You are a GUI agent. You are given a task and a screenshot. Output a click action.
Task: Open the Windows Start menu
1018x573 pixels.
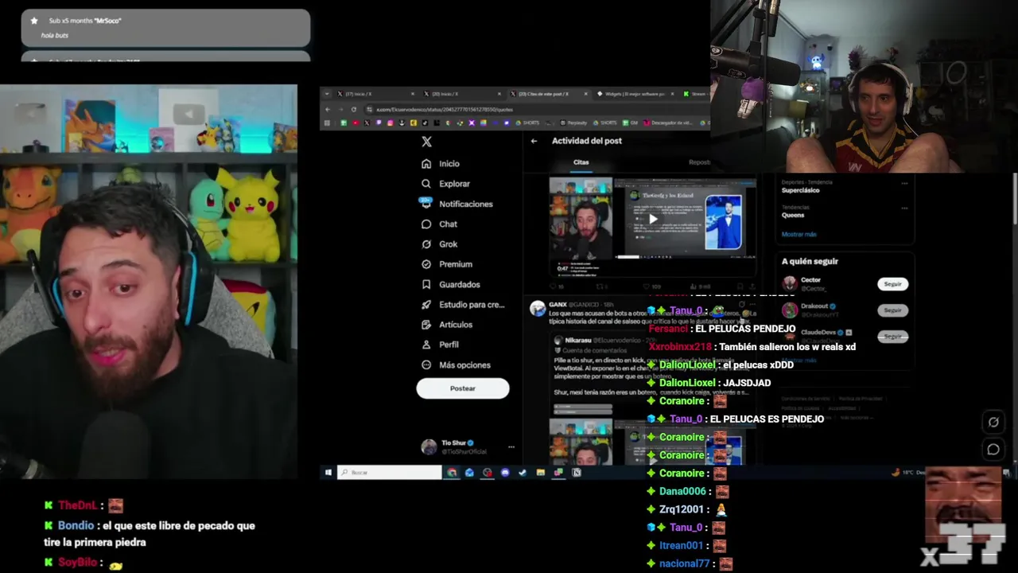[x=328, y=473]
